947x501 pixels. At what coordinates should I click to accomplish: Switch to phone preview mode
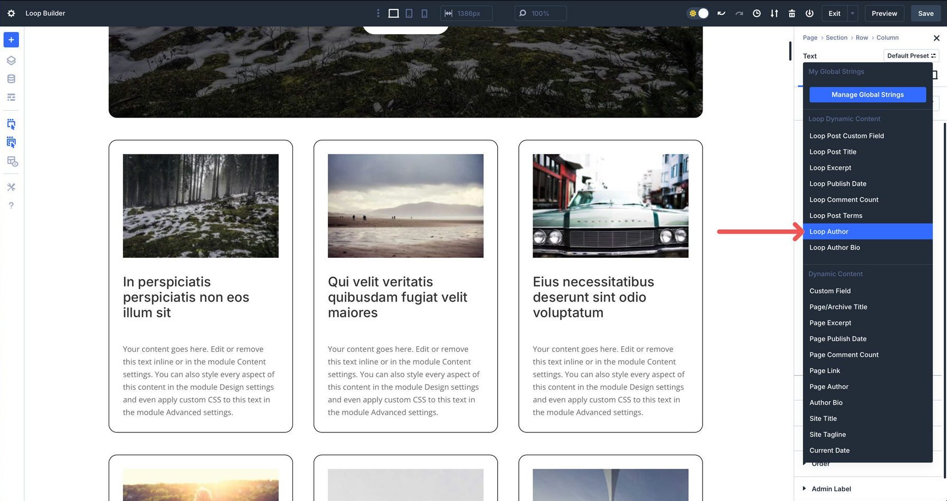coord(424,13)
